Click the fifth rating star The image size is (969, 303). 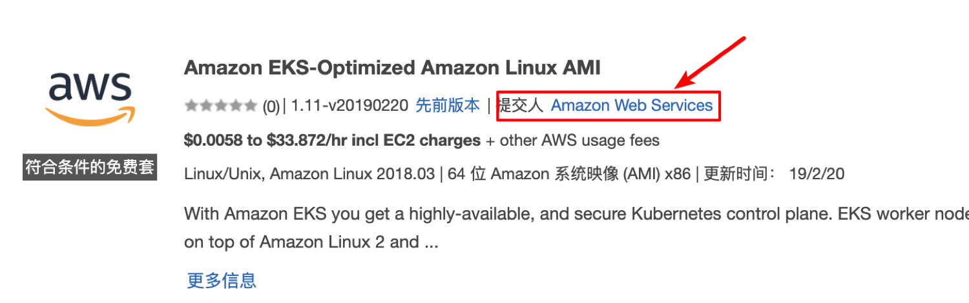250,106
